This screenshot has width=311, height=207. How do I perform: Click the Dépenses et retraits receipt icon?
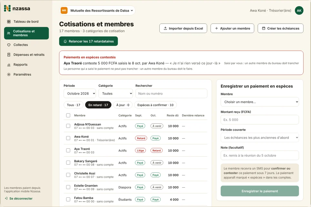(x=9, y=55)
